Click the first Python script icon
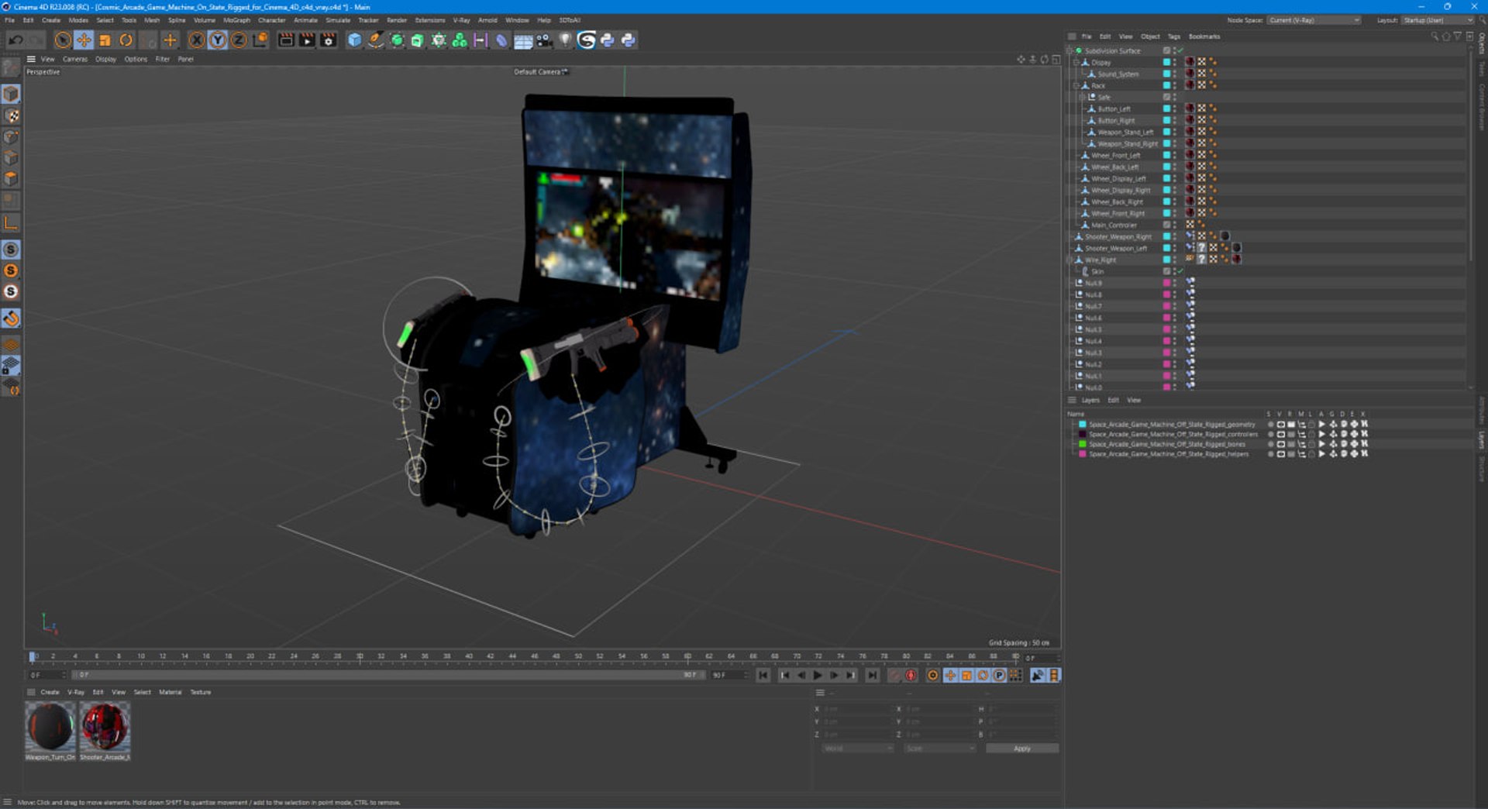Viewport: 1488px width, 809px height. tap(608, 40)
